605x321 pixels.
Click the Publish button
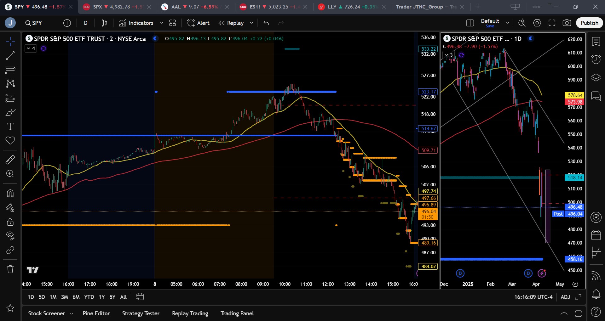[x=589, y=23]
